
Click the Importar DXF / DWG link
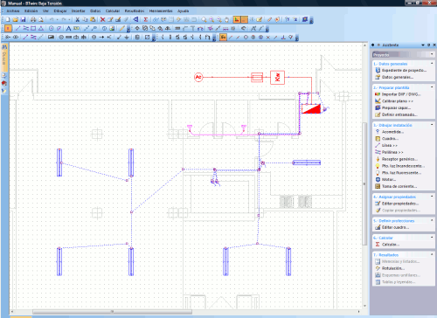(x=401, y=94)
